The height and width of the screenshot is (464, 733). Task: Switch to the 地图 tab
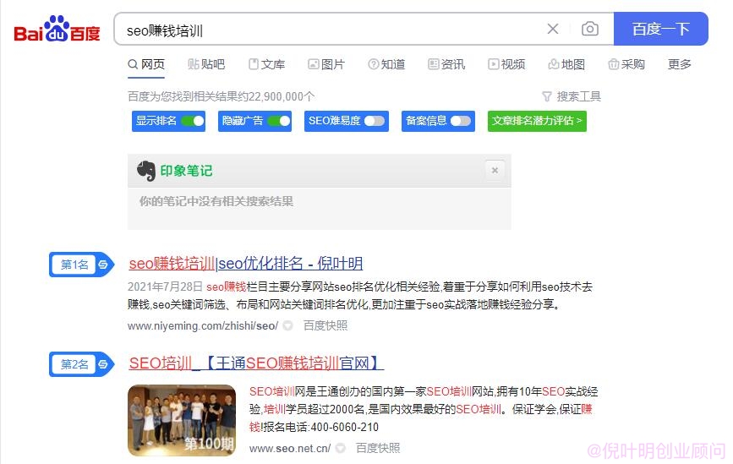pos(566,64)
